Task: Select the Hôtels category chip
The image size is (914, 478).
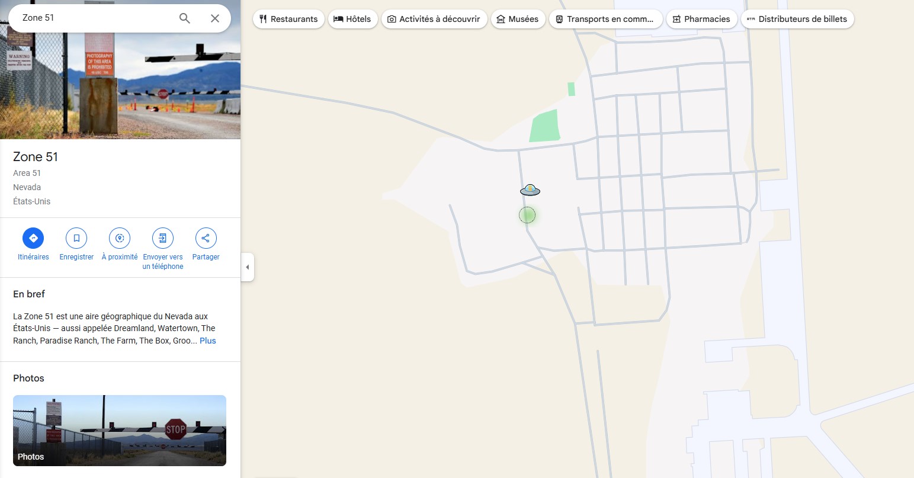Action: 352,19
